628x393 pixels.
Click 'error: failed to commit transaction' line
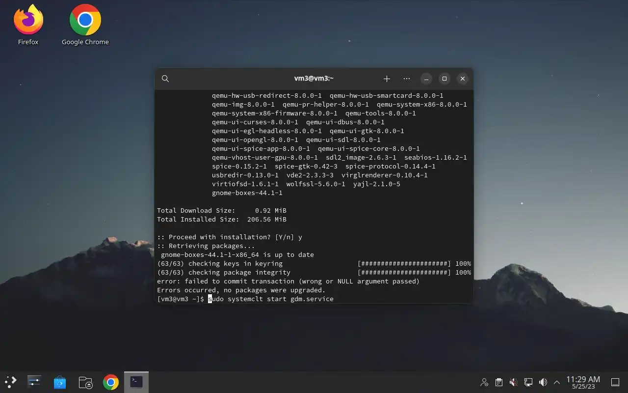[288, 281]
